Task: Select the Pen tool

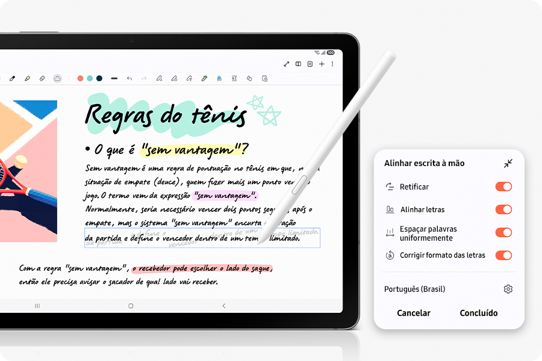Action: pos(13,78)
